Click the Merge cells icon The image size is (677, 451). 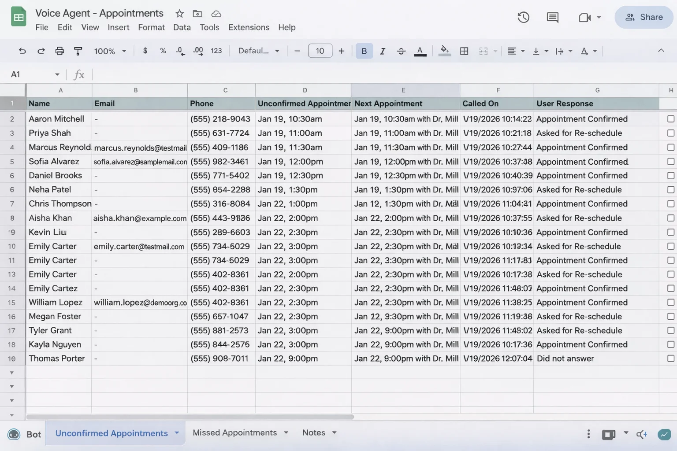484,51
